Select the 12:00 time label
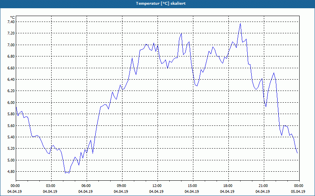Screen dimensions: 315x196 click(158, 186)
